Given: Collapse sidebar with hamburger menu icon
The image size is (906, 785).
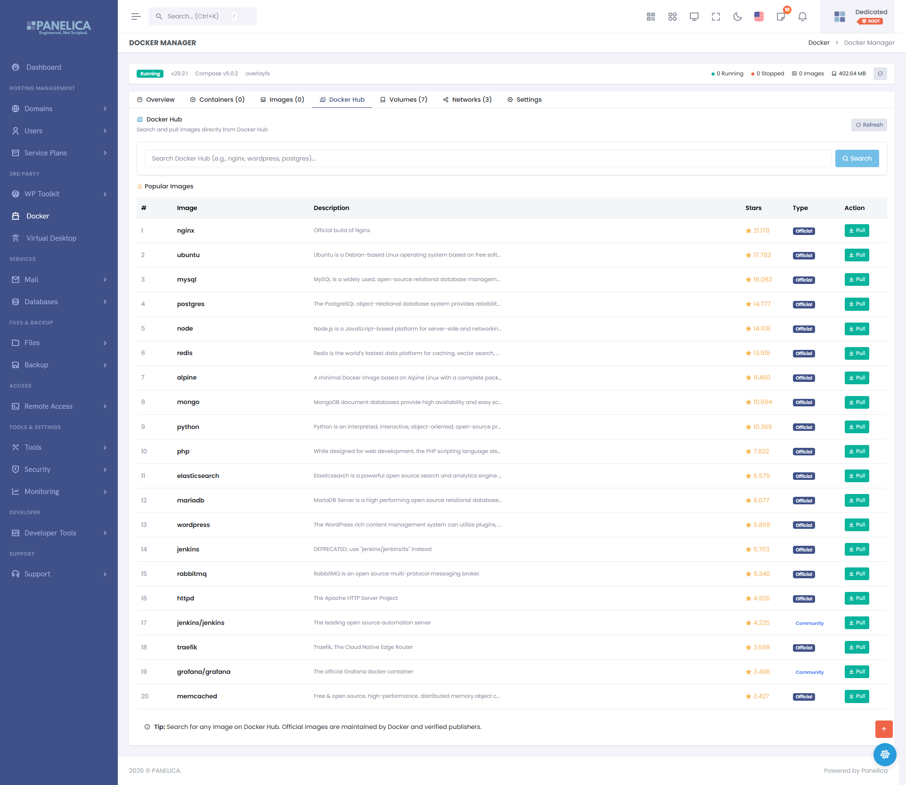Looking at the screenshot, I should (136, 16).
